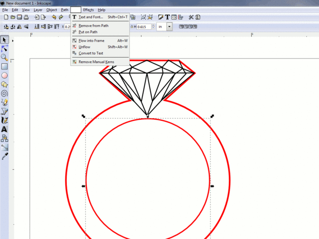Screen dimensions: 319x239
Task: Toggle the scale stroke width affect button
Action: coord(181,27)
